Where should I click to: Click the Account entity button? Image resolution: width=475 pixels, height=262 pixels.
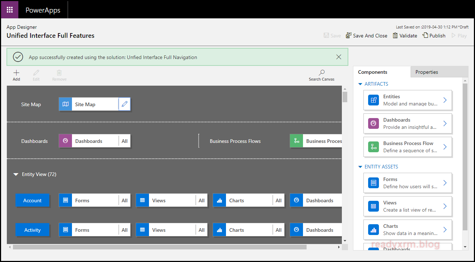(x=32, y=200)
